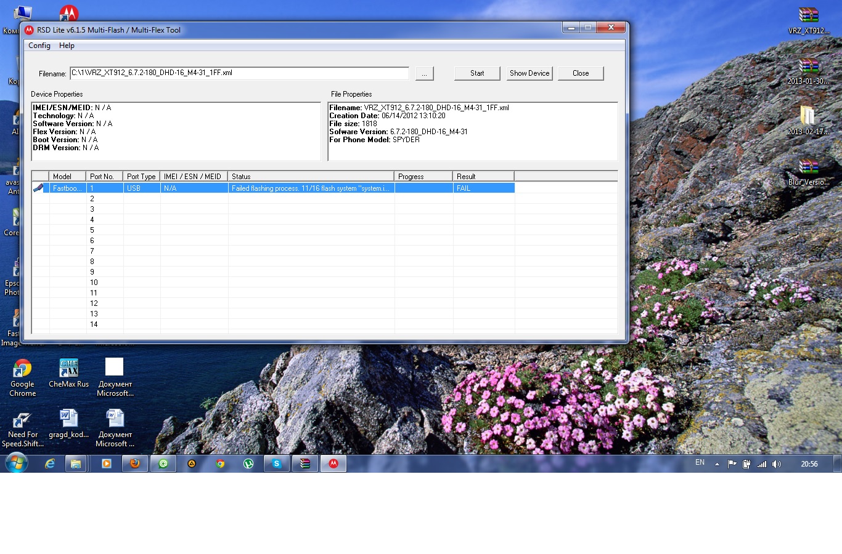Click the Progress column header

pos(423,177)
